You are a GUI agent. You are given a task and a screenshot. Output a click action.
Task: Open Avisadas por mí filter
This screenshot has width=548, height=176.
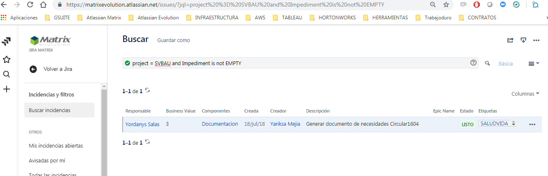tap(47, 161)
